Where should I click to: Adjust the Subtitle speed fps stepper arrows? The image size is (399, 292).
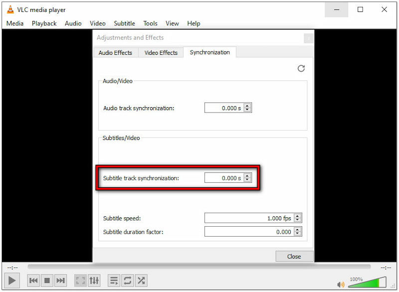pyautogui.click(x=298, y=218)
